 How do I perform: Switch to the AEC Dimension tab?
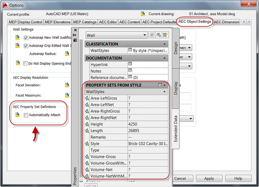[x=226, y=22]
